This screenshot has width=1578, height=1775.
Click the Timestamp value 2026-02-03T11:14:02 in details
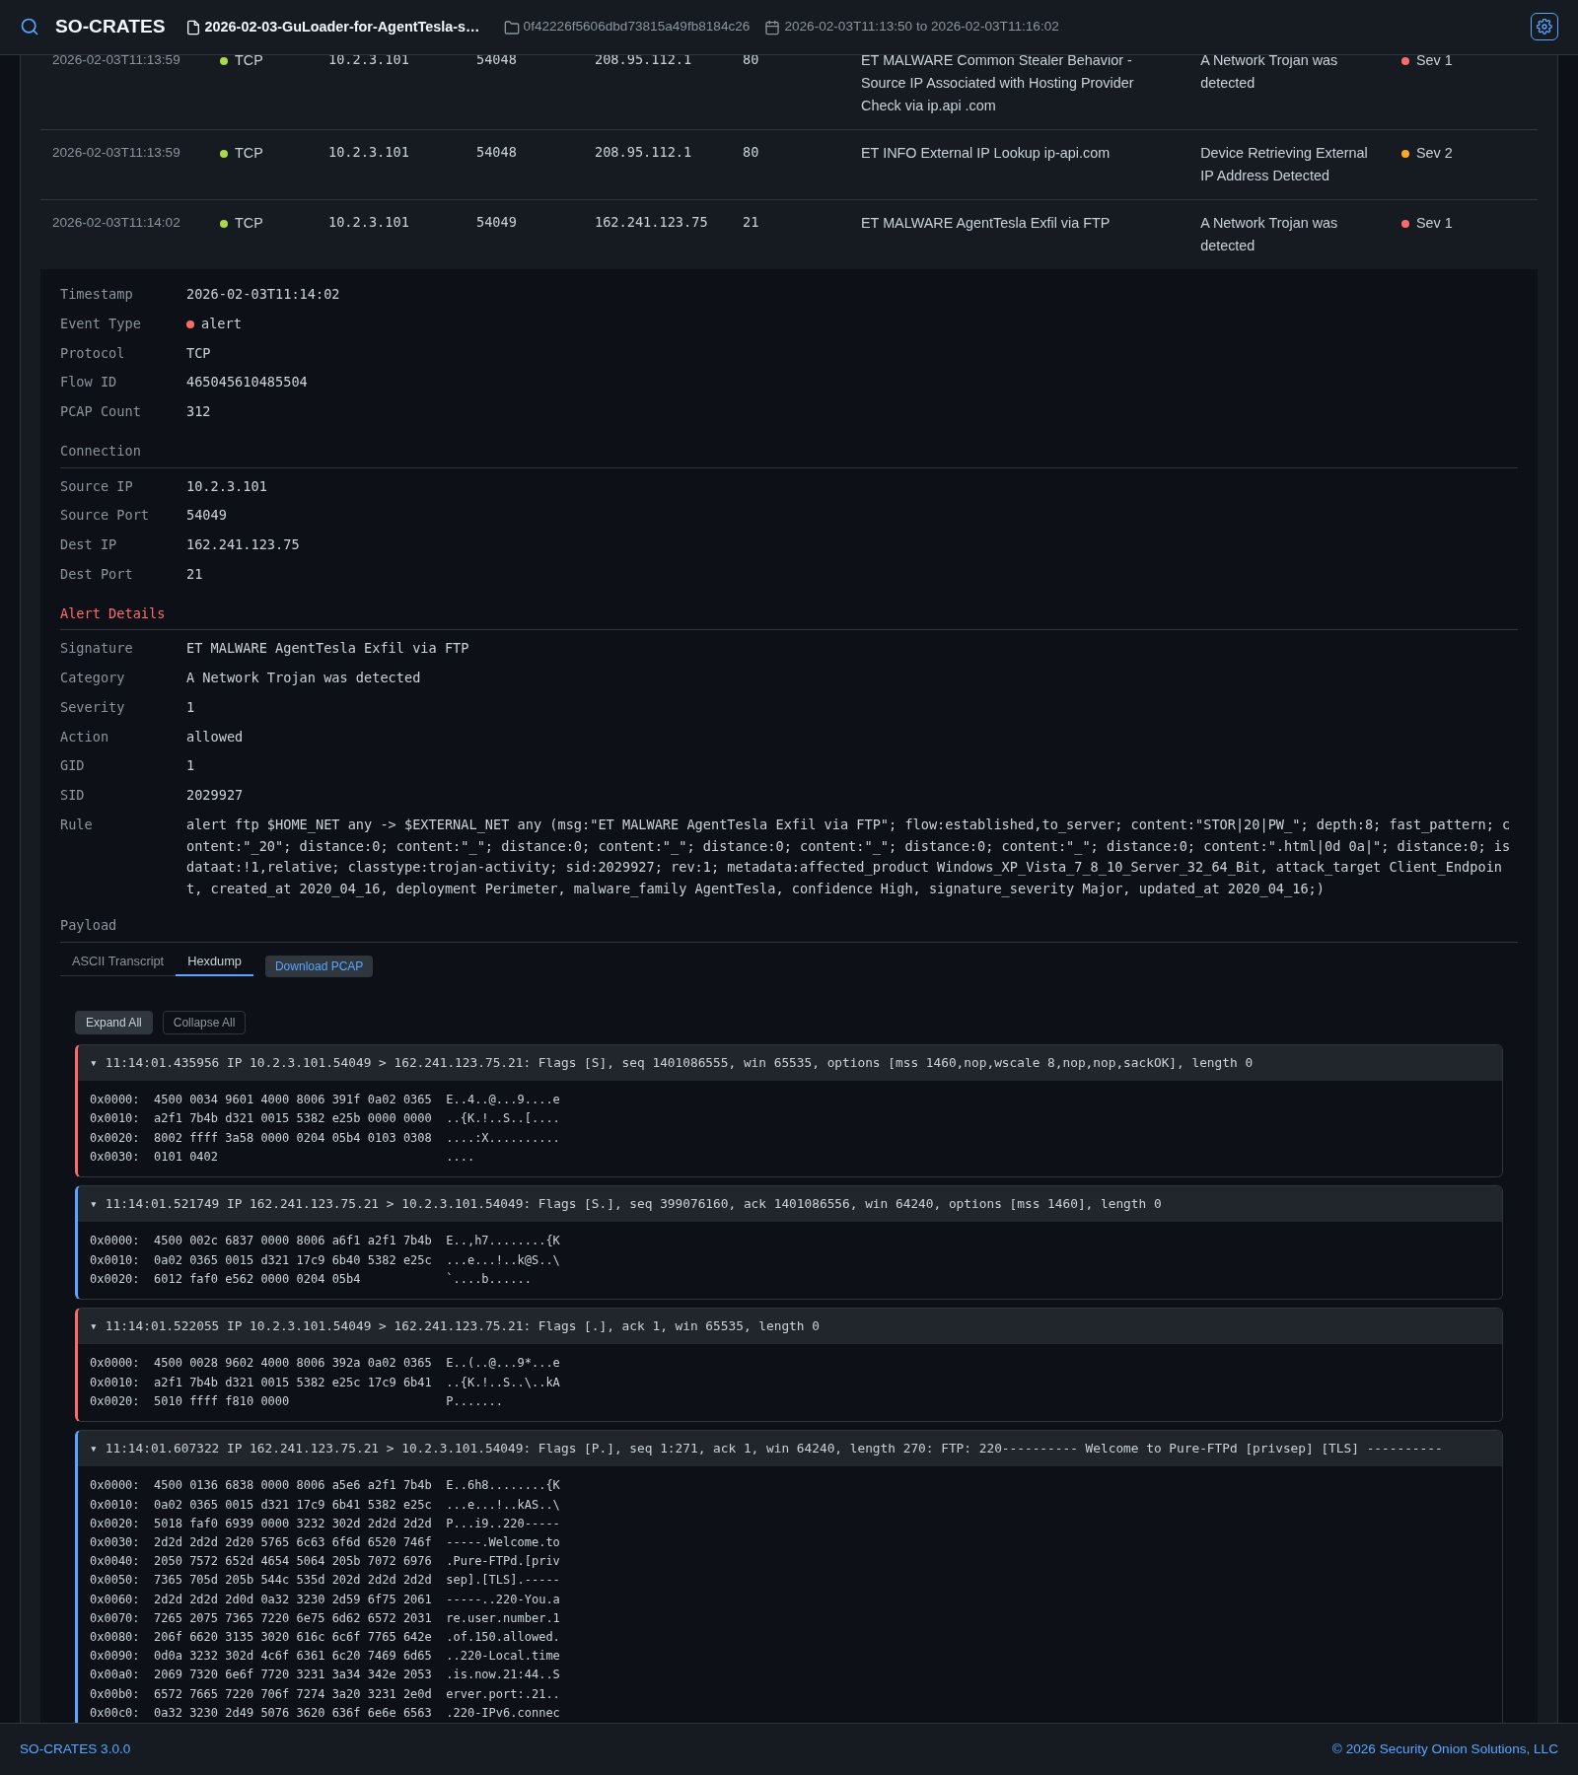262,294
